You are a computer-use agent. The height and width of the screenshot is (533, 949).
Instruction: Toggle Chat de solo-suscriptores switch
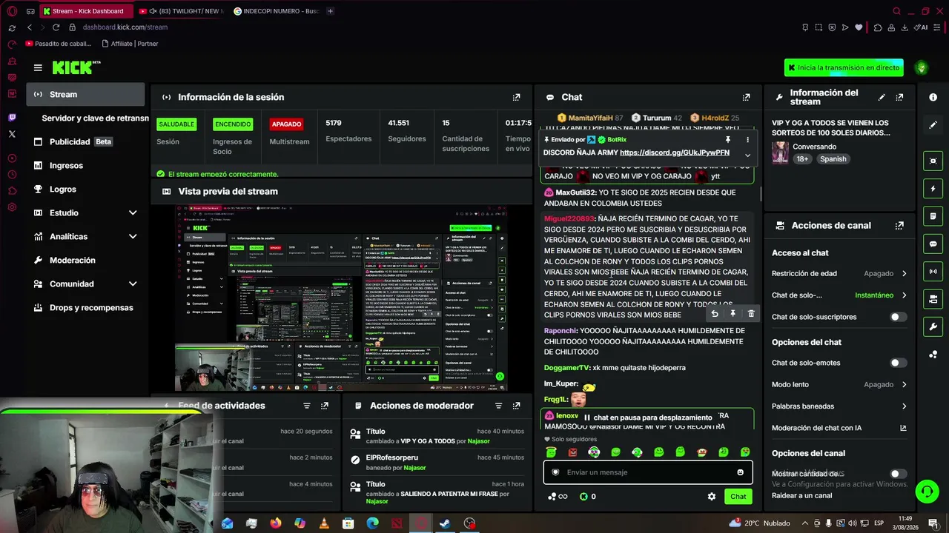[898, 317]
